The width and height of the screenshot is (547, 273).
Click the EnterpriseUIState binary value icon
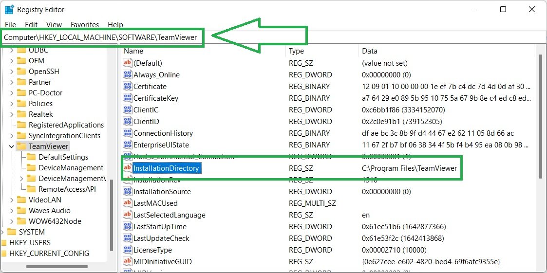click(x=127, y=145)
